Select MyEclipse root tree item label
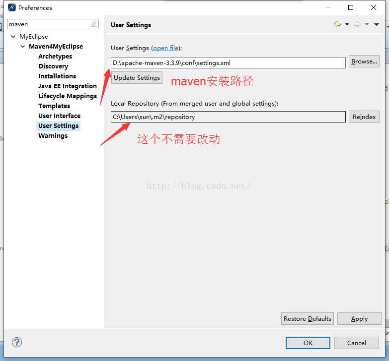Screen dimensions: 389x361 click(34, 36)
